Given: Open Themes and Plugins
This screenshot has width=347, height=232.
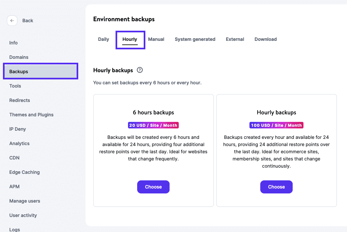Looking at the screenshot, I should click(31, 115).
